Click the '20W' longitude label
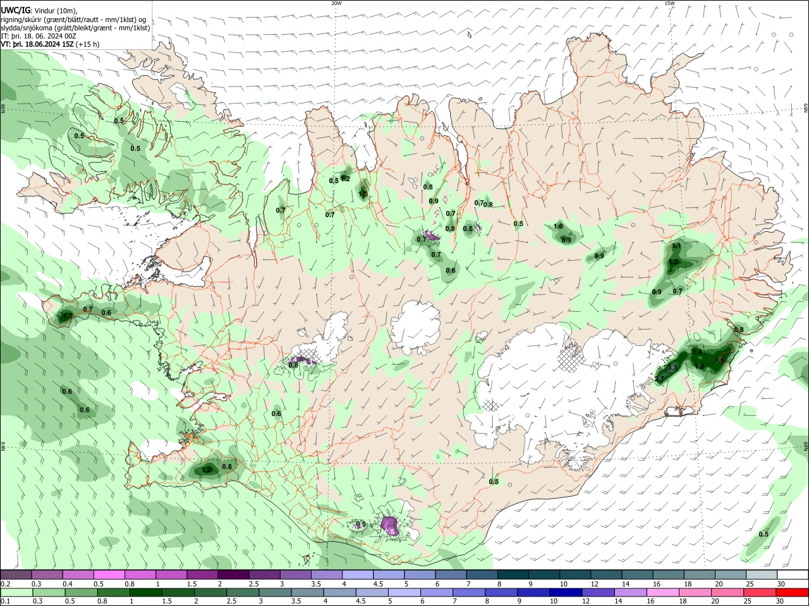809x606 pixels. point(336,3)
